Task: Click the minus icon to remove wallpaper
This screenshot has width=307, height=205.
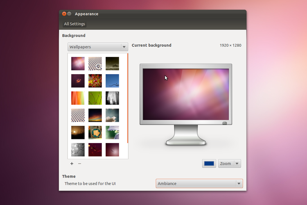Action: (79, 164)
